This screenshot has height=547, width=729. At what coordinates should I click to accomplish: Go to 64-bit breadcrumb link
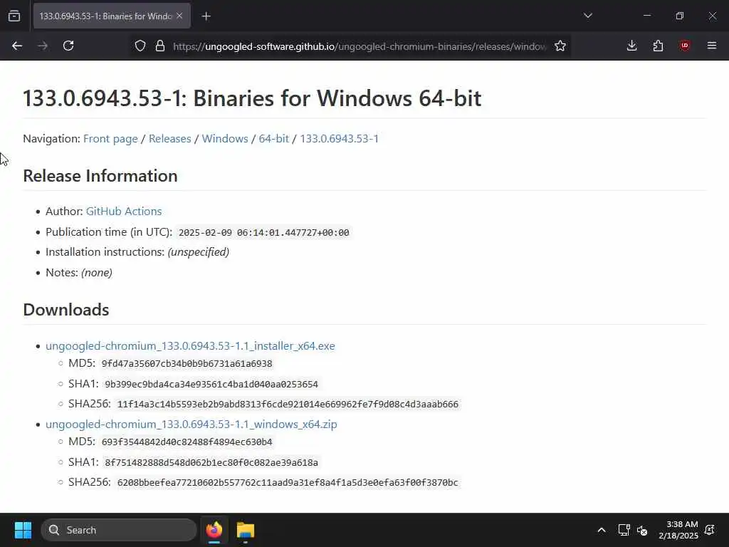(x=274, y=139)
